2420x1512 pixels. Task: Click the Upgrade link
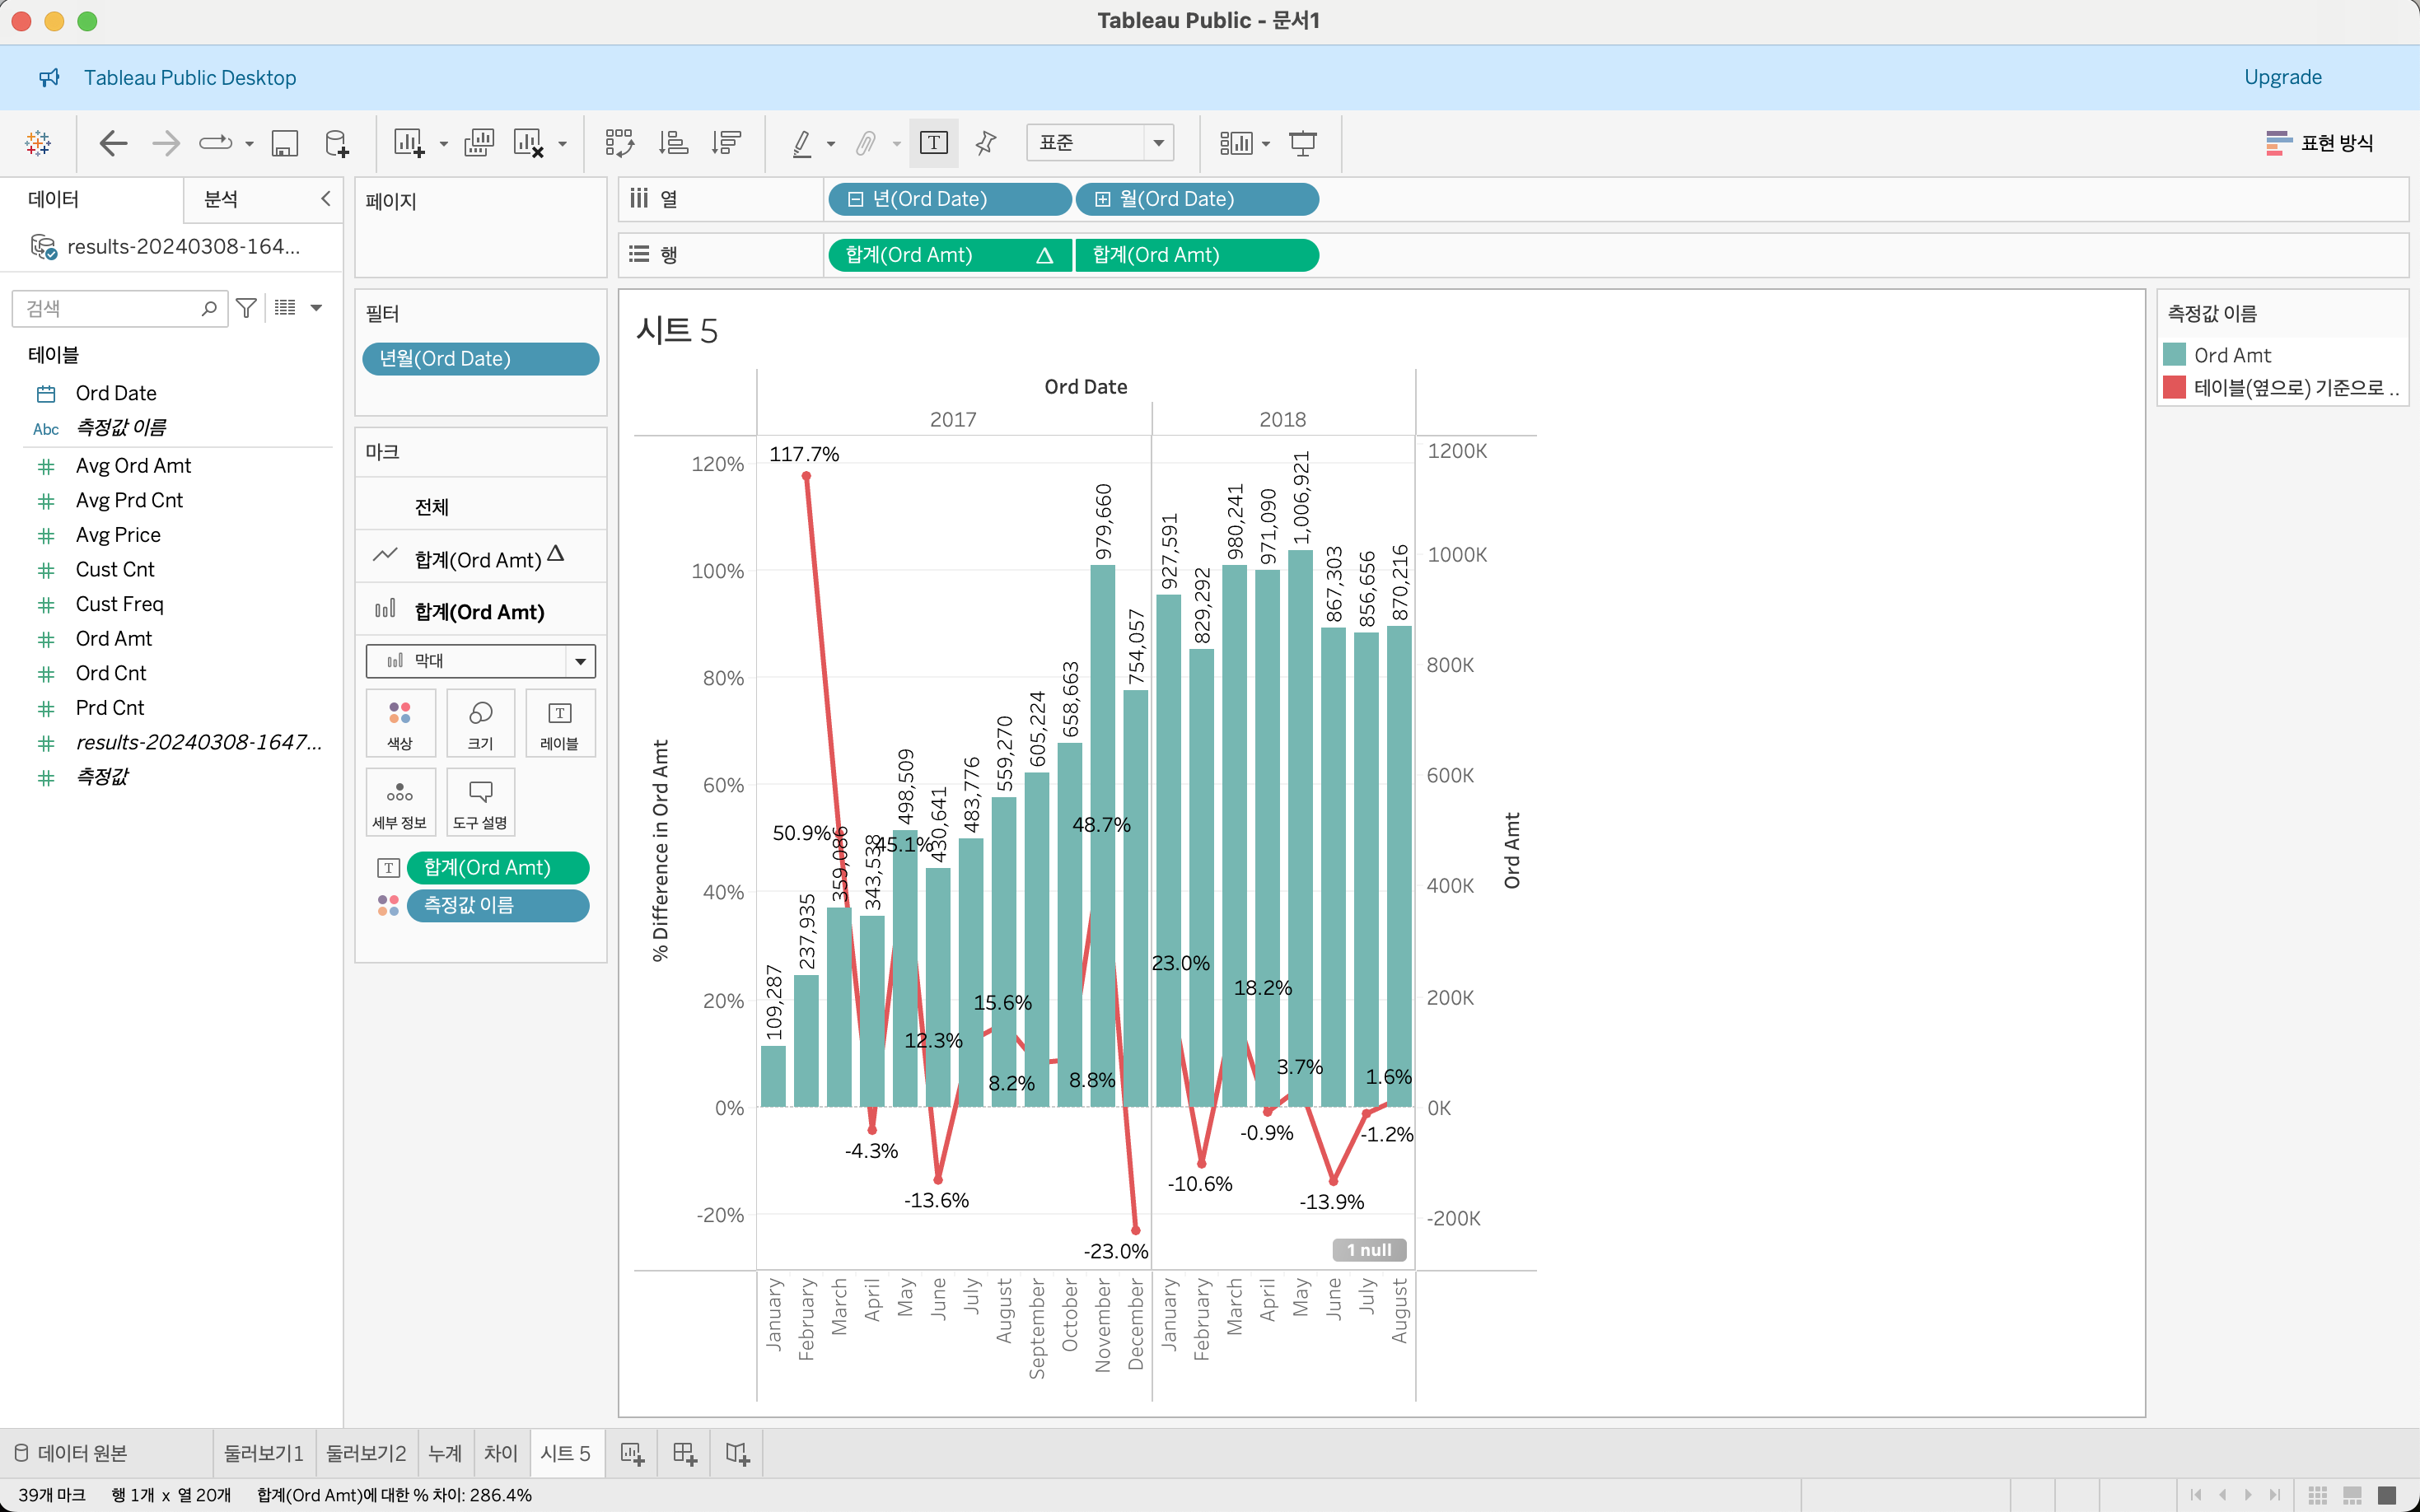coord(2282,77)
